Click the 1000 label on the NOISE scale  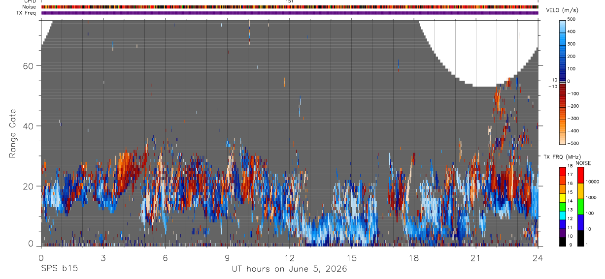[591, 197]
